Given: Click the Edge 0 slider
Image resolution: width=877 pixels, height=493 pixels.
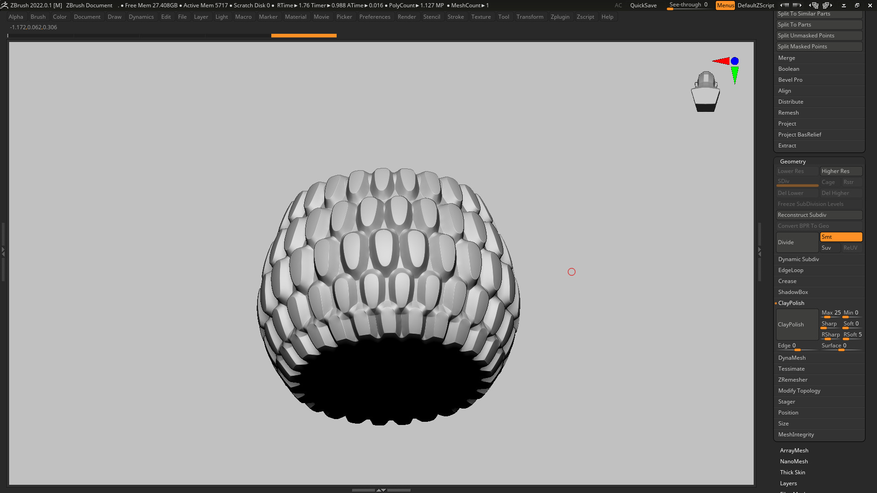Looking at the screenshot, I should pos(797,346).
